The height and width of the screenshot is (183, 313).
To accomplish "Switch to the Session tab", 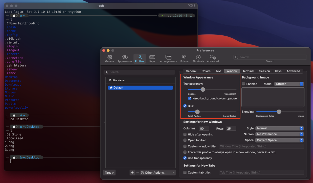I will [x=264, y=71].
